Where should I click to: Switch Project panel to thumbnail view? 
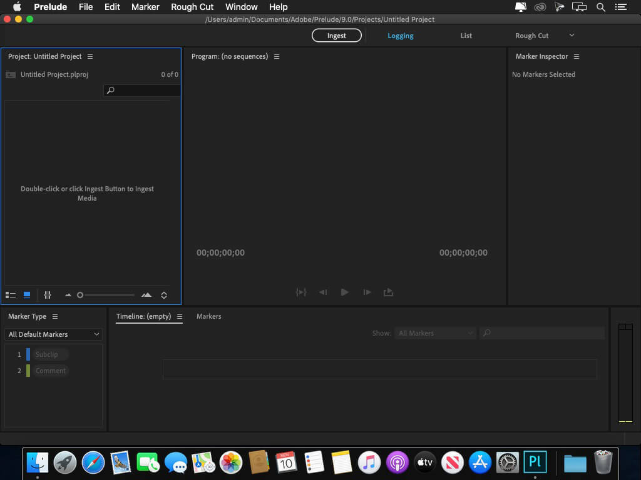[x=27, y=295]
